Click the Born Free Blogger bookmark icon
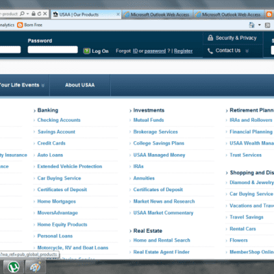Screen dimensions: 274x274 [20, 25]
